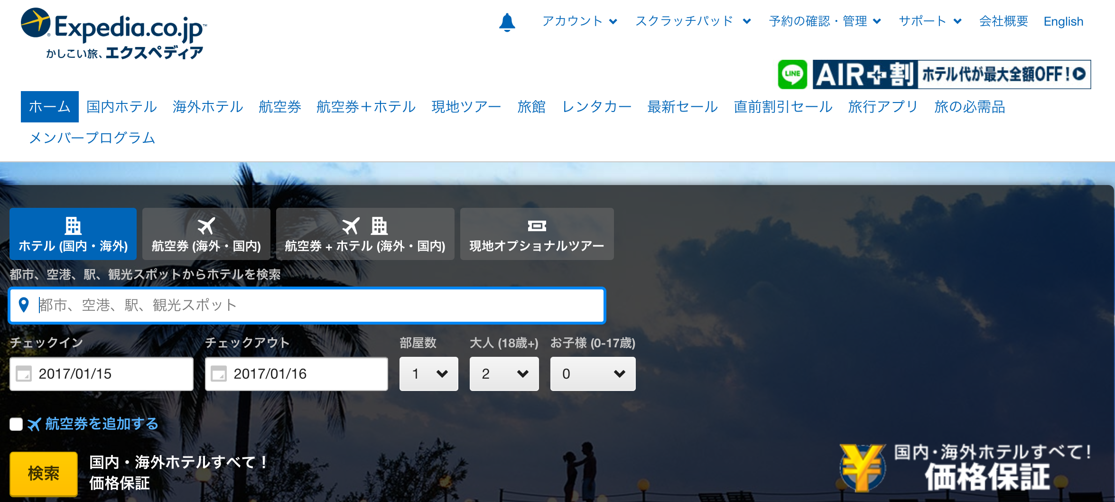Open 国内ホテル in the navigation bar
Image resolution: width=1115 pixels, height=502 pixels.
pos(121,107)
